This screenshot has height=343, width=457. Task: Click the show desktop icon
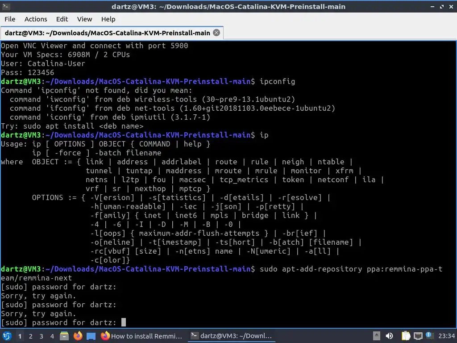91,336
